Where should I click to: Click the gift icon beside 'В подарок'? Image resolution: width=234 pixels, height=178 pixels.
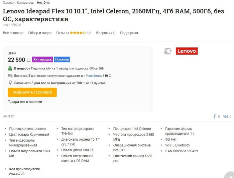(x=10, y=68)
